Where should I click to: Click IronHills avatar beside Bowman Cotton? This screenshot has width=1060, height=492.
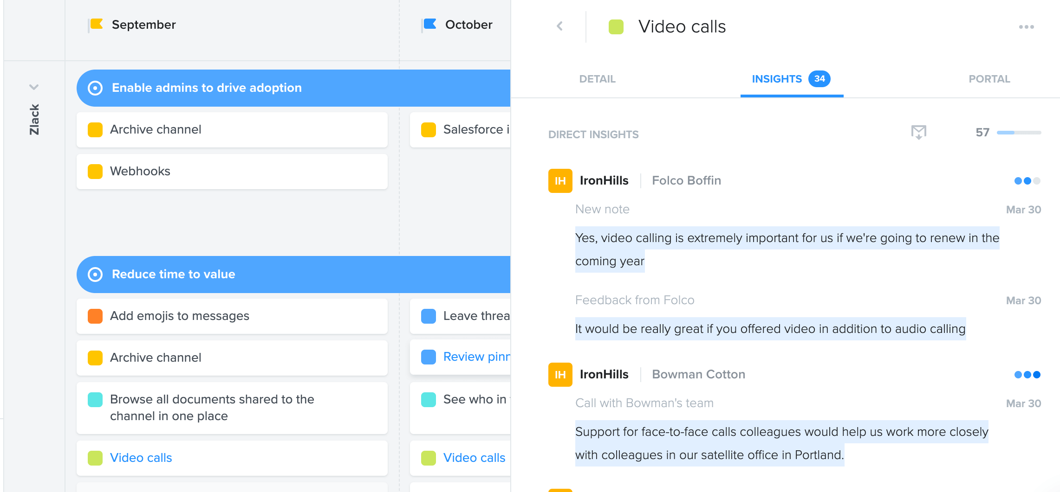tap(560, 375)
